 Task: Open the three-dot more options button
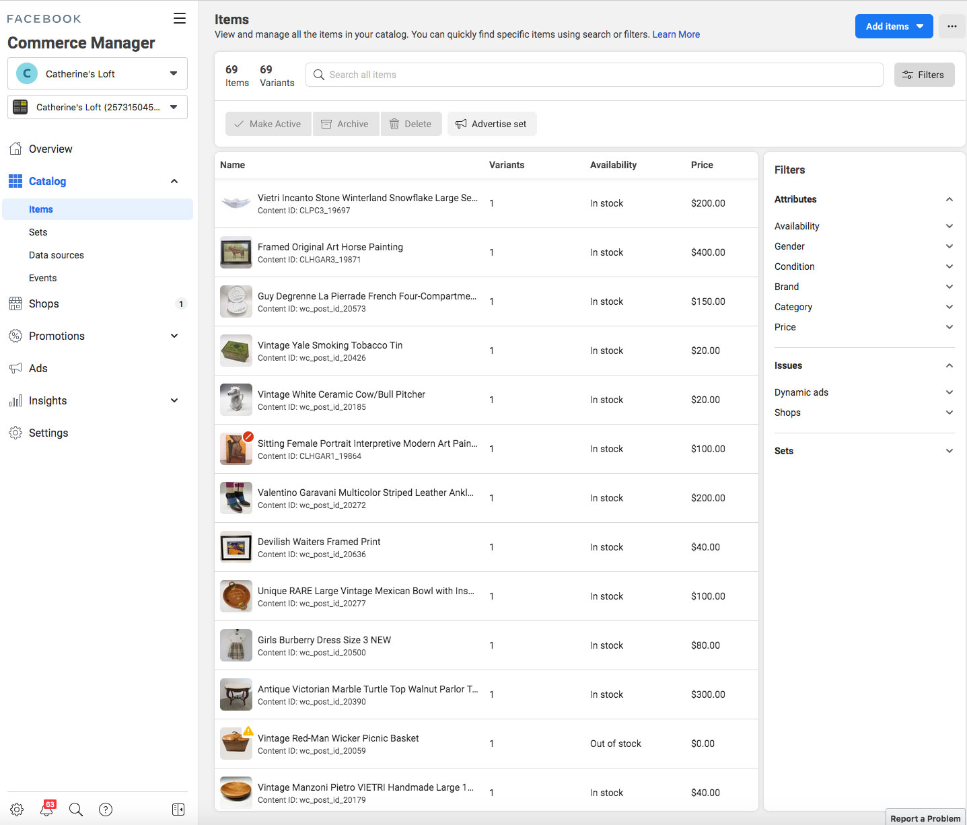pyautogui.click(x=952, y=26)
